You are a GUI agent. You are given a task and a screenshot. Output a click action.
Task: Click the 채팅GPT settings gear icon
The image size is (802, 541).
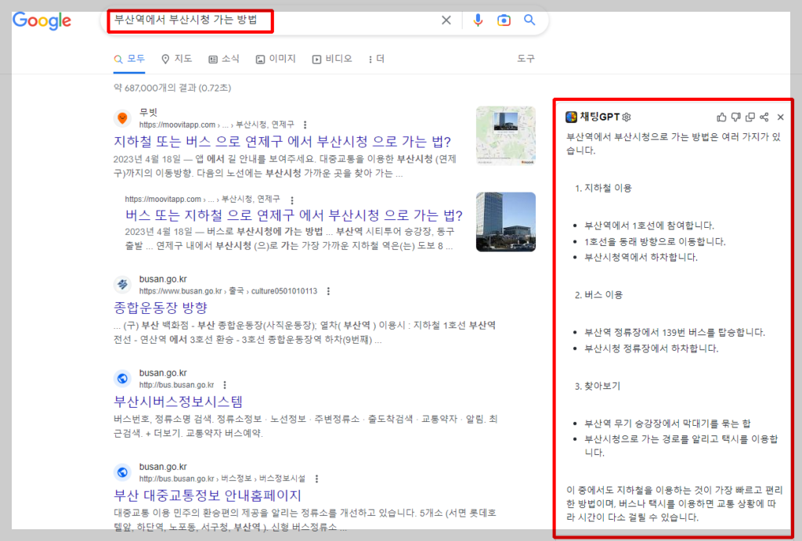(627, 117)
